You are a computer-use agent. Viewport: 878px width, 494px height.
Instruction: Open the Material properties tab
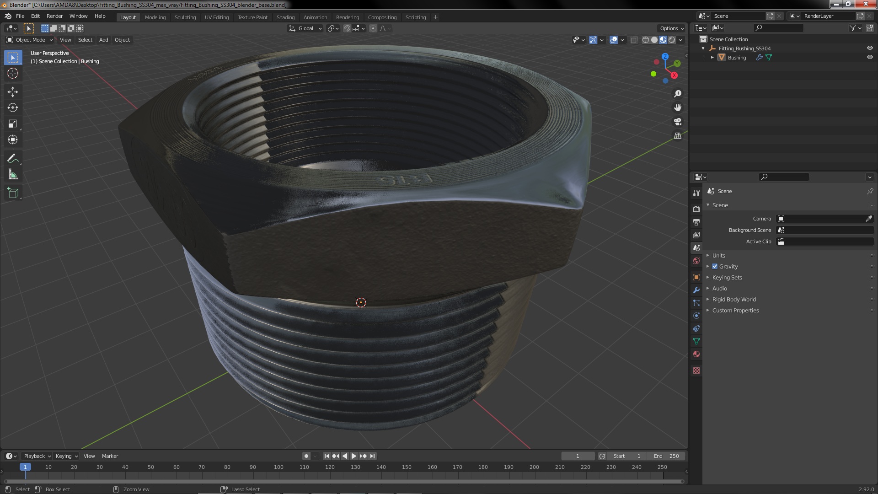click(x=696, y=354)
